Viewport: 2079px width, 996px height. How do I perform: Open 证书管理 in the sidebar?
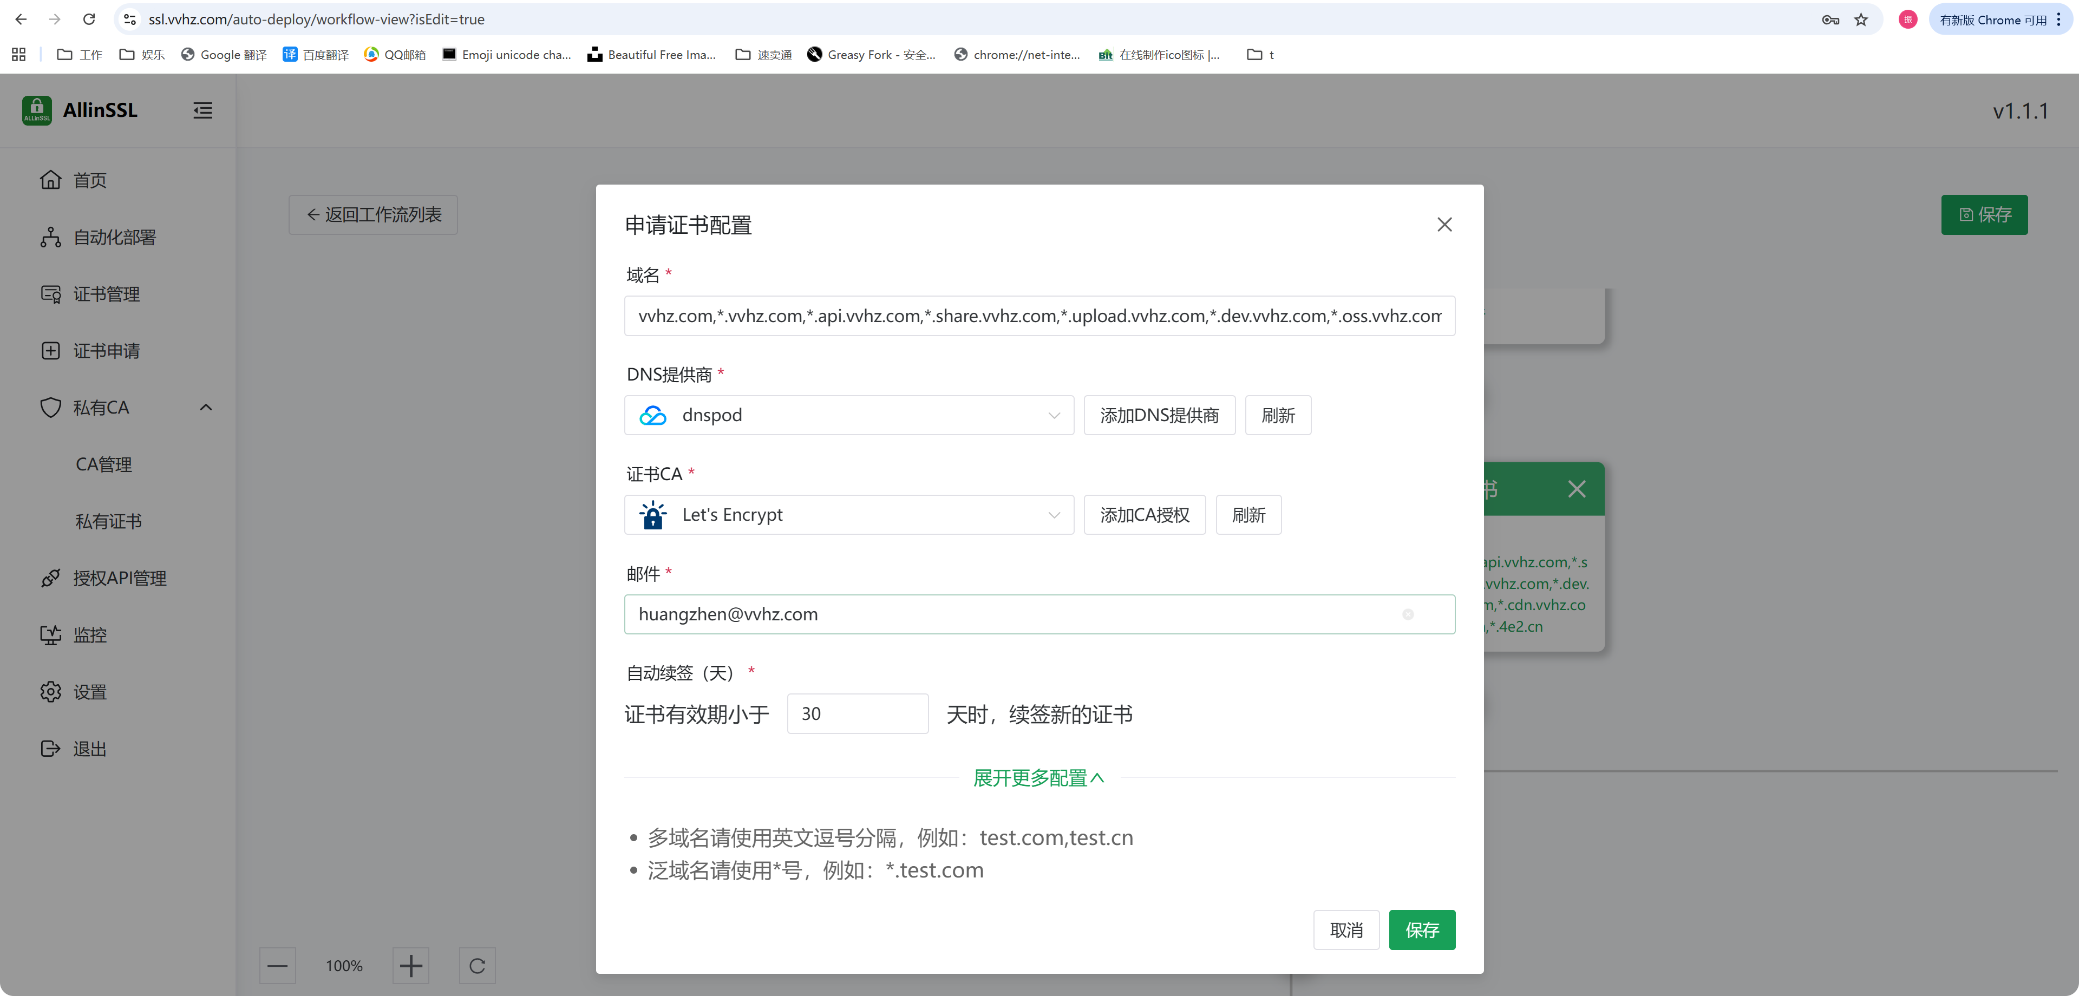pos(106,294)
